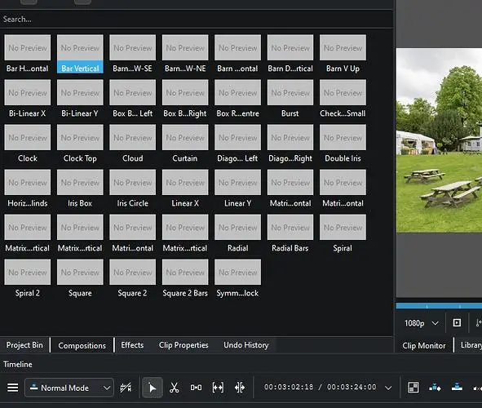Choose the Horiz...linds wipe
This screenshot has height=408, width=482.
point(28,188)
